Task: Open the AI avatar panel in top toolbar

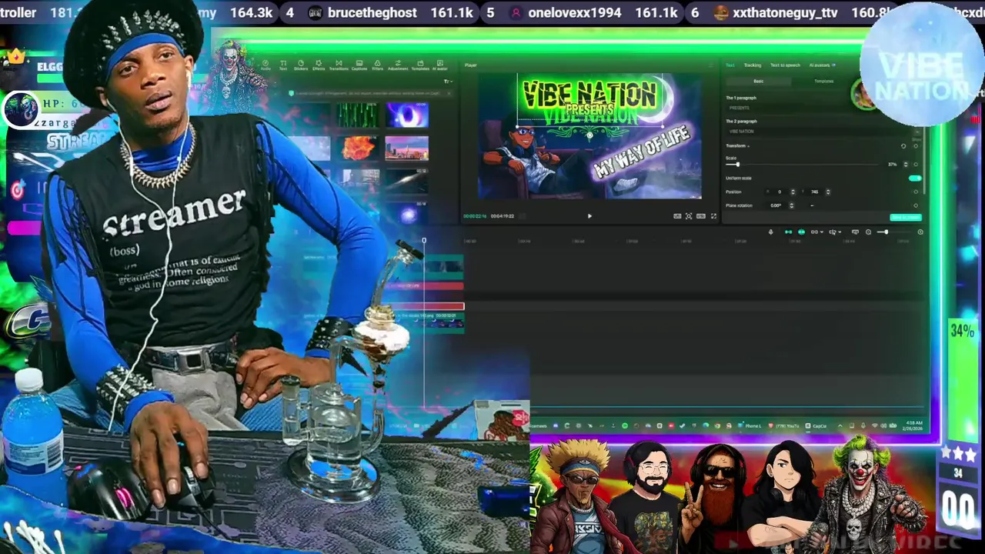Action: pos(440,65)
